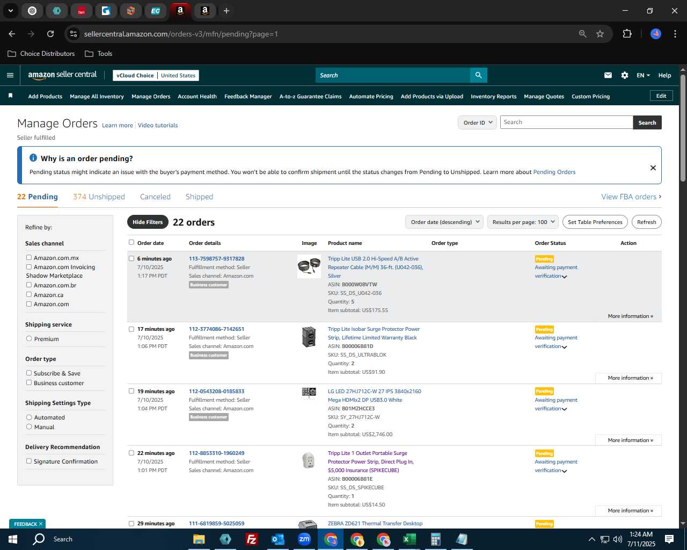Image resolution: width=687 pixels, height=550 pixels.
Task: Open the Isobar Surge Protector thumbnail
Action: coord(309,337)
